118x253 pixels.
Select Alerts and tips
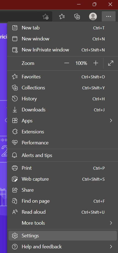[x=63, y=155]
